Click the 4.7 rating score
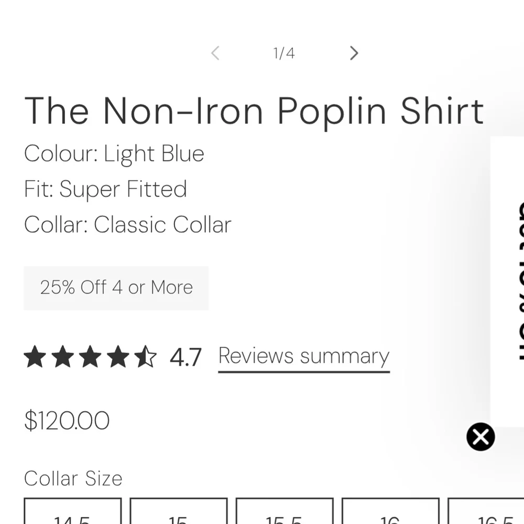The height and width of the screenshot is (524, 524). coord(185,357)
